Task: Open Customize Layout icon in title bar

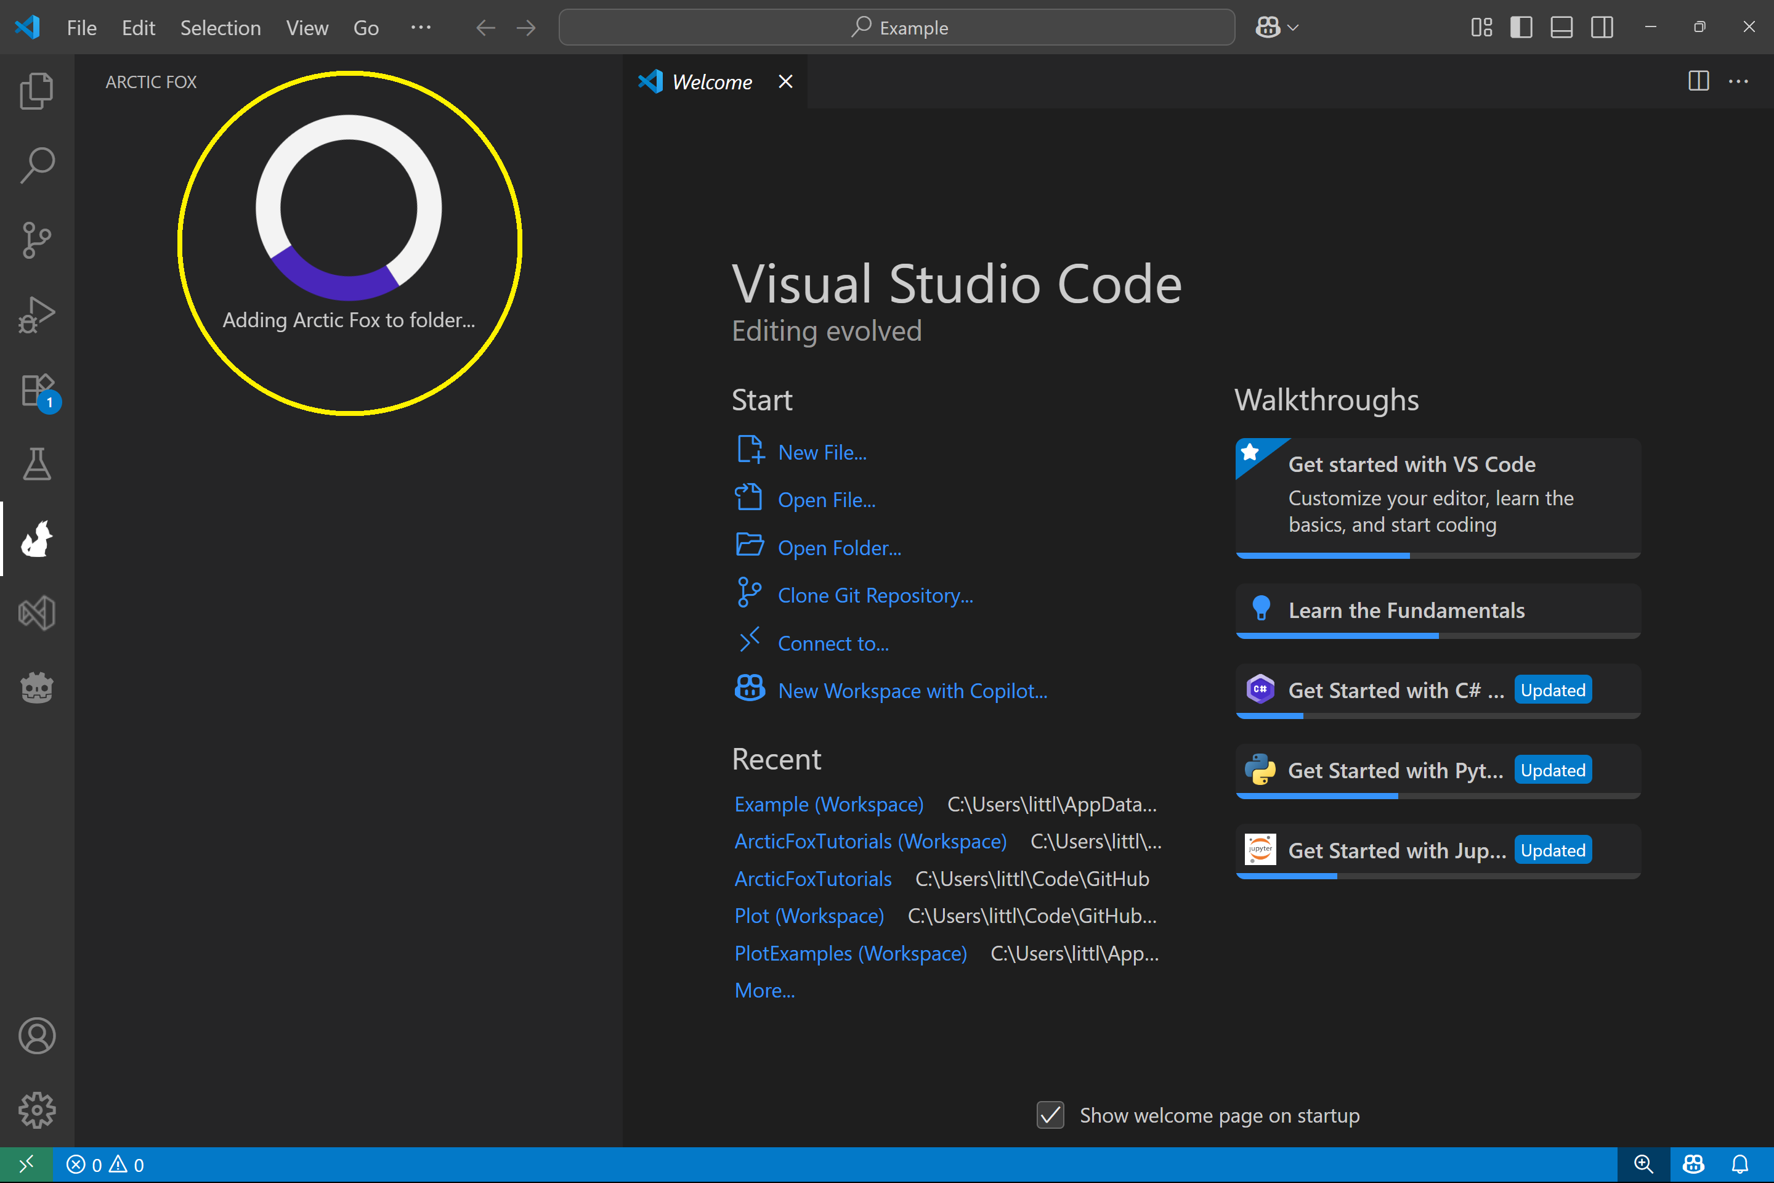Action: tap(1481, 28)
